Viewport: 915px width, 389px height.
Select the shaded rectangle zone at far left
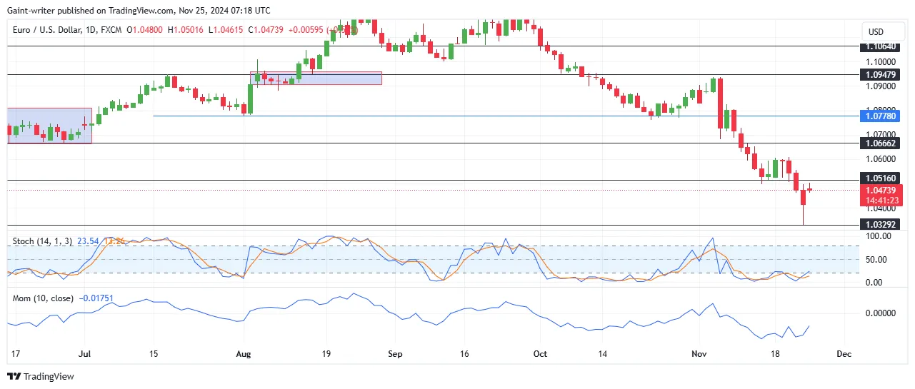pyautogui.click(x=49, y=126)
